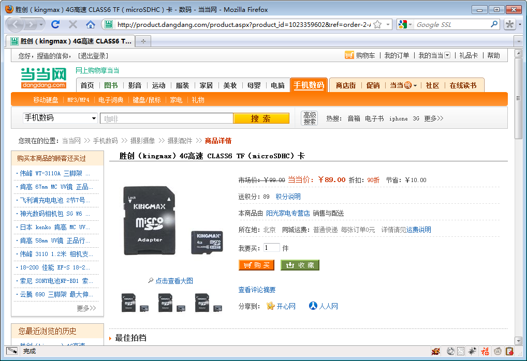Click the S icon in status bar
The width and height of the screenshot is (527, 361).
click(461, 351)
